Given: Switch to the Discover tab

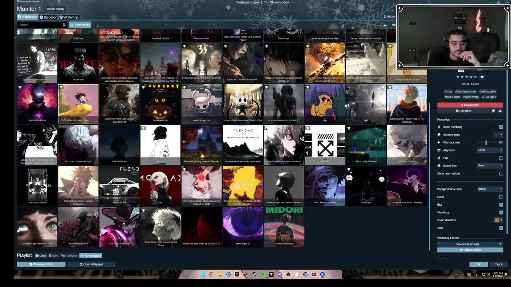Looking at the screenshot, I should coord(48,17).
